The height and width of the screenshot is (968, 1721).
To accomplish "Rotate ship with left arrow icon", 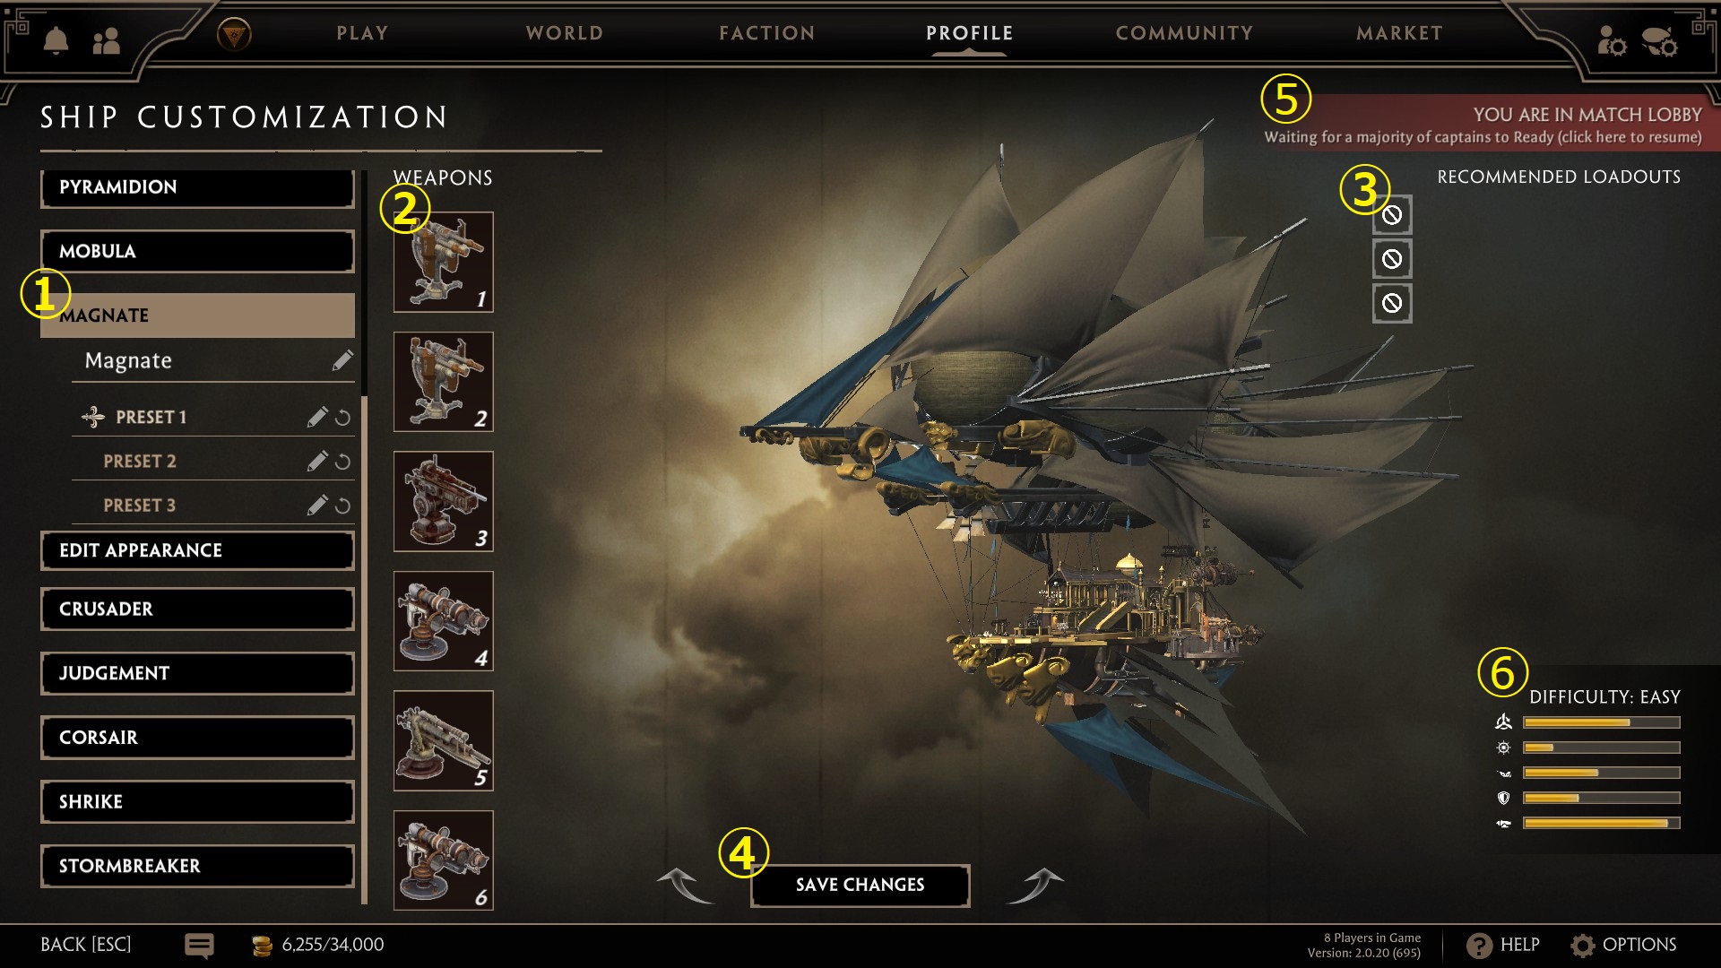I will pos(685,886).
